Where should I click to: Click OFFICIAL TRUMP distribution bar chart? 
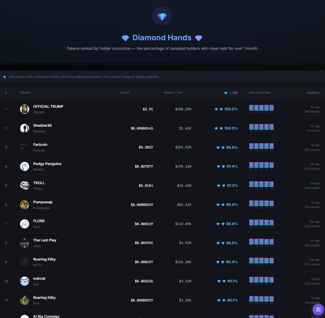(x=261, y=109)
